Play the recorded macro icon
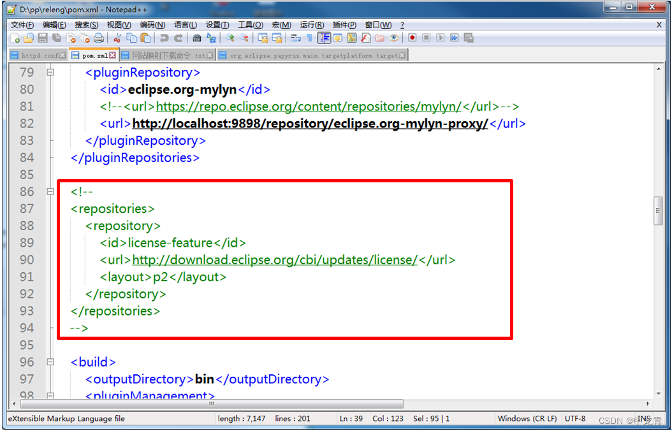Viewport: 672px width, 431px height. pyautogui.click(x=442, y=38)
